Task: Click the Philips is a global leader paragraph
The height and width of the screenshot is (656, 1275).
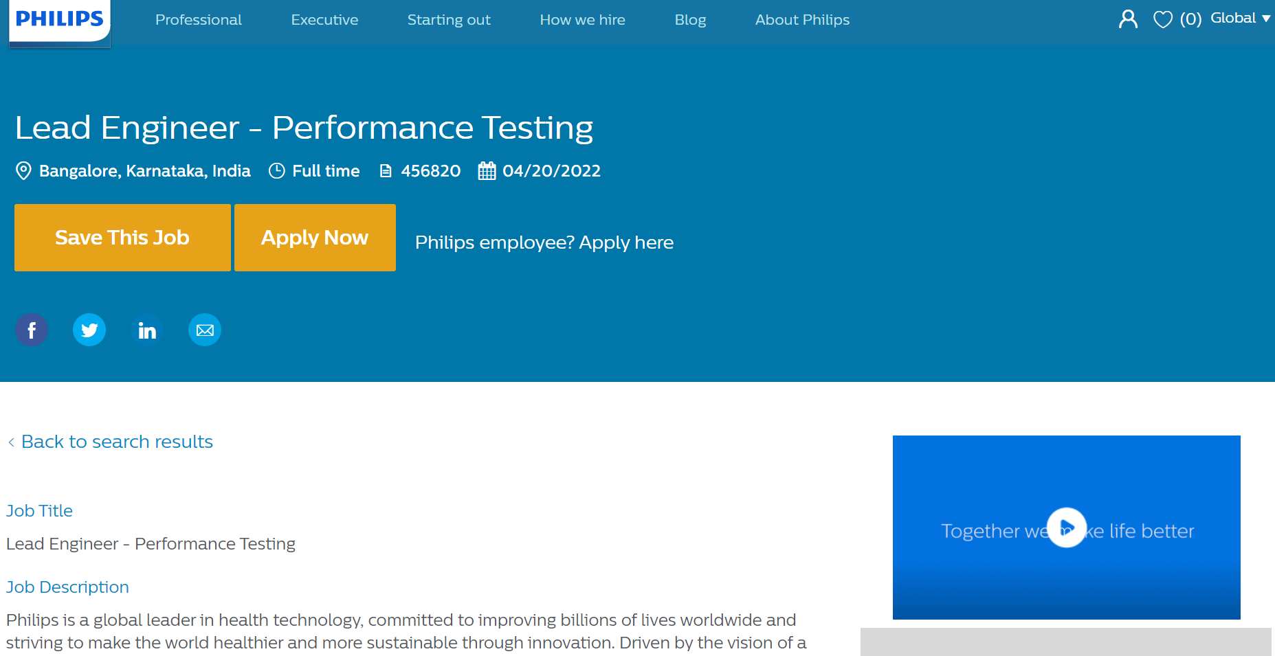Action: point(406,631)
